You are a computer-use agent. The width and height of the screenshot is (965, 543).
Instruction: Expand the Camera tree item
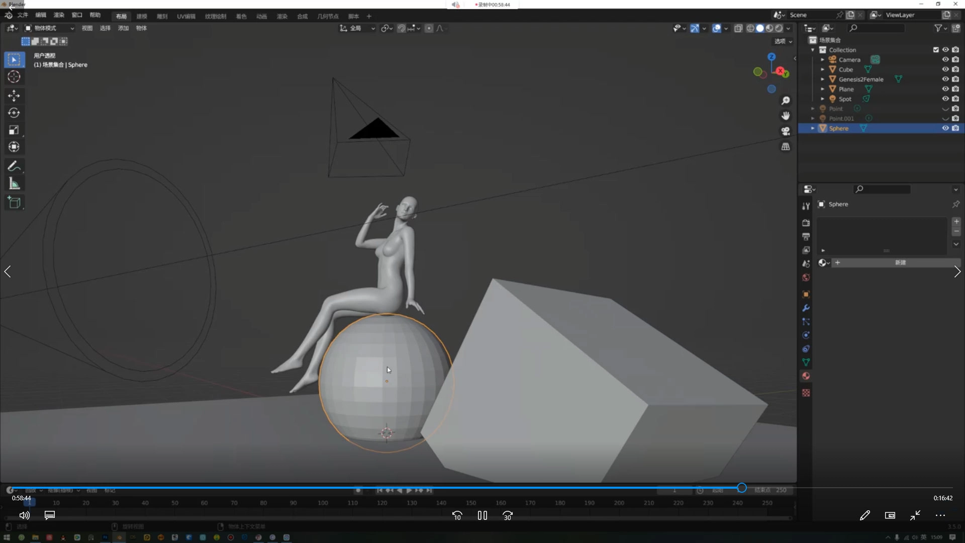click(x=822, y=59)
